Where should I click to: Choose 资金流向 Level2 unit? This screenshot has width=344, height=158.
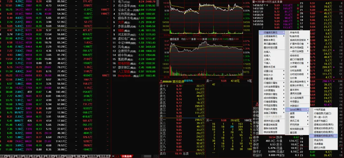323,140
